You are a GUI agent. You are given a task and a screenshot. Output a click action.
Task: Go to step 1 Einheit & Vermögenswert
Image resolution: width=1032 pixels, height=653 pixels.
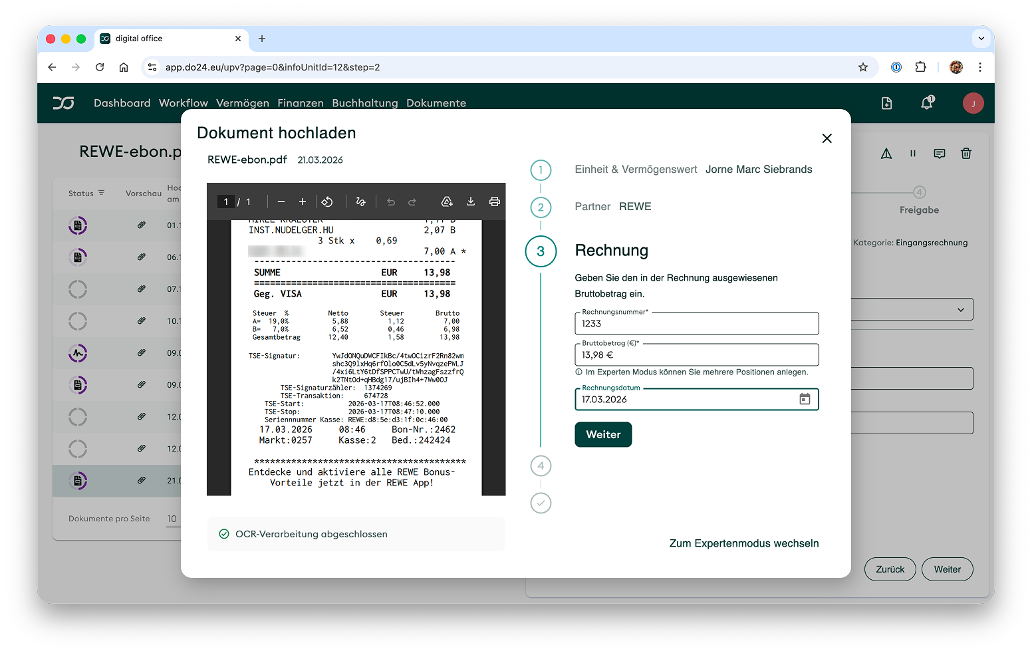click(541, 170)
